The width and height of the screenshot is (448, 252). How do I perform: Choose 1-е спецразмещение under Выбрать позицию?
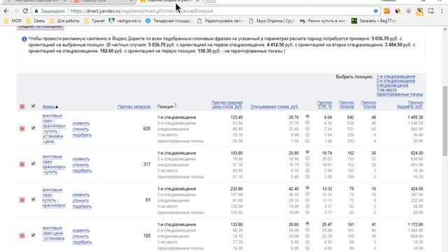click(395, 76)
